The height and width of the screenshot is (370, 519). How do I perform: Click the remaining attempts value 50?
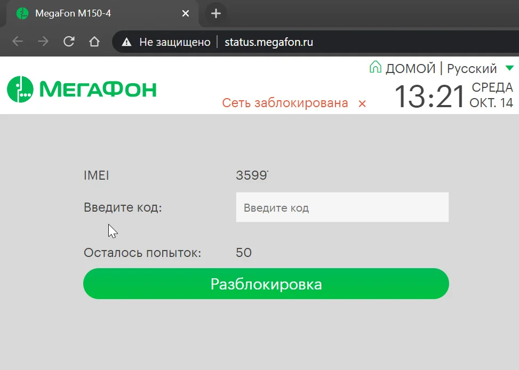coord(244,253)
